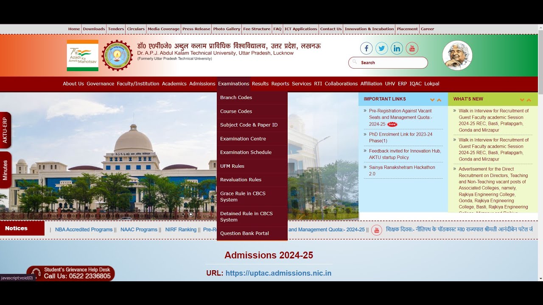Open the RTI nav item
Image resolution: width=543 pixels, height=305 pixels.
click(318, 83)
